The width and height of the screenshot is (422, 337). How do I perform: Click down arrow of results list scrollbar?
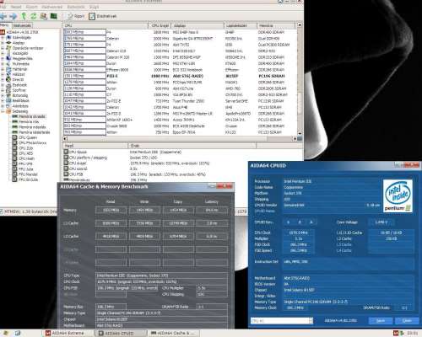[x=300, y=133]
